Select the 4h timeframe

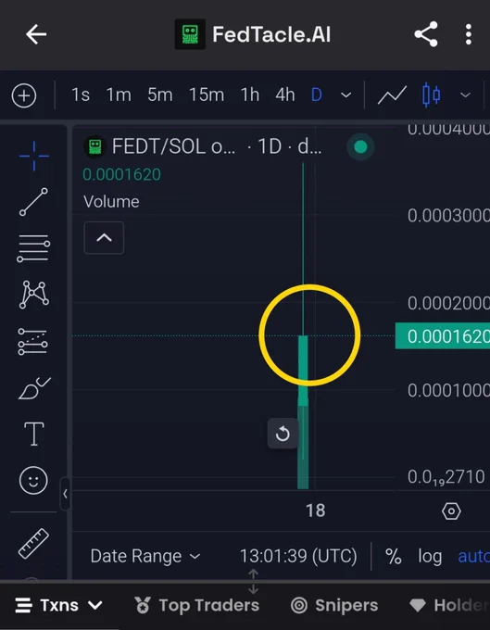pos(285,95)
